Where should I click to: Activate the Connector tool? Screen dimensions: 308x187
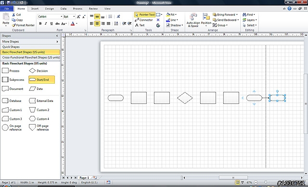(x=144, y=20)
